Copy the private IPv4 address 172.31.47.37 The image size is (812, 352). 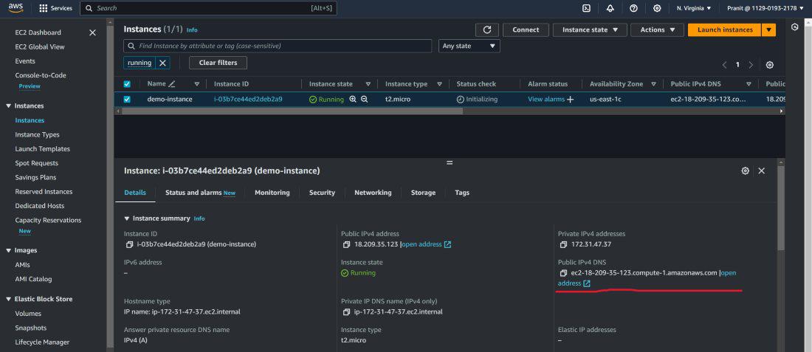[563, 244]
